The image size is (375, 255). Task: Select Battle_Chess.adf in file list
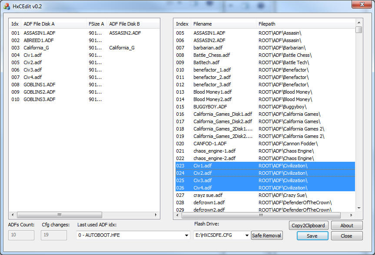tap(212, 55)
